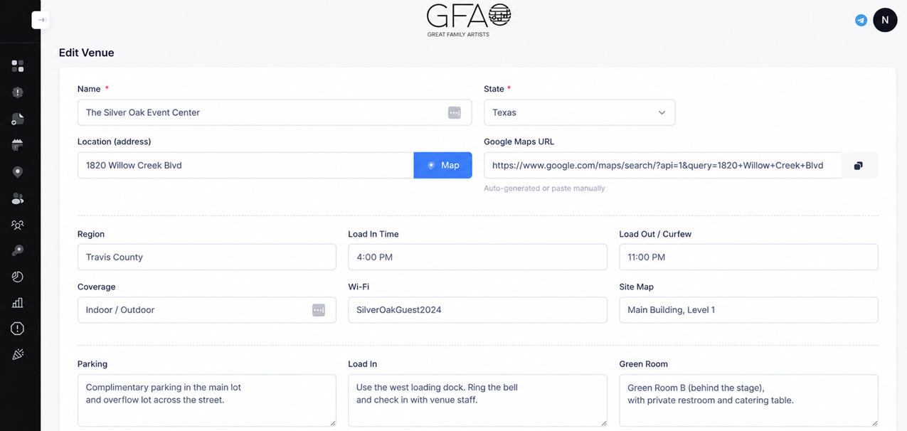Open the key icon in sidebar
907x431 pixels.
pos(18,250)
